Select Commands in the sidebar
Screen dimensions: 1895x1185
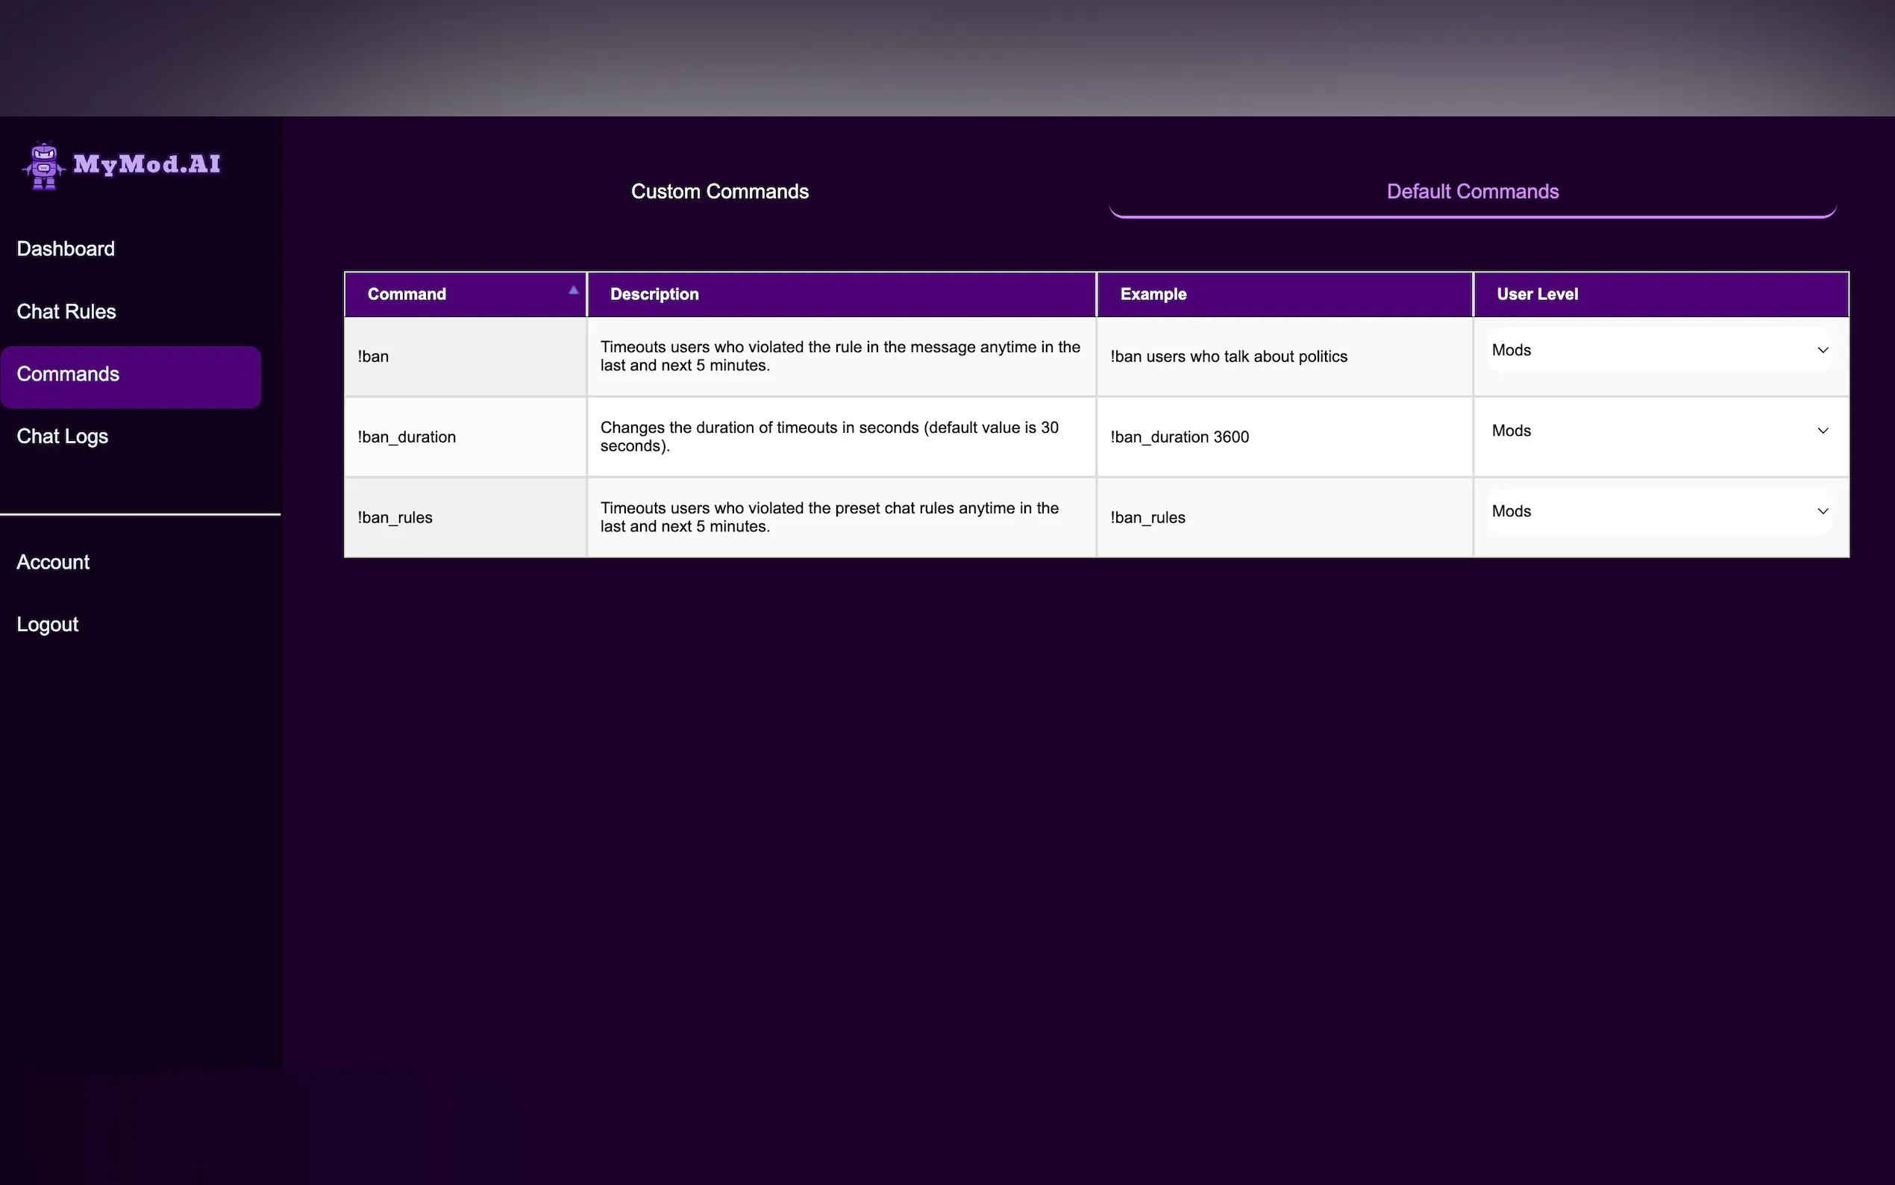point(68,375)
